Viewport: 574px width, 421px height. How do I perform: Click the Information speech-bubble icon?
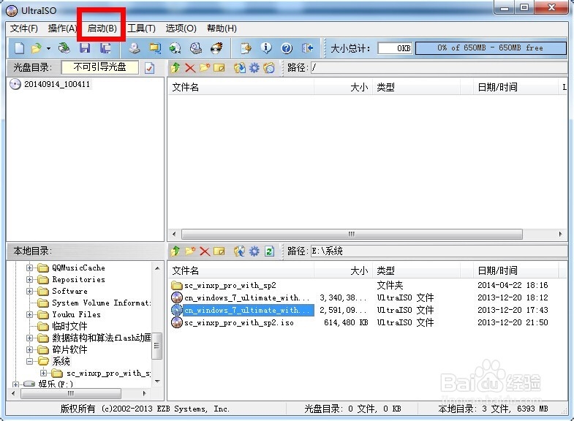pyautogui.click(x=266, y=48)
